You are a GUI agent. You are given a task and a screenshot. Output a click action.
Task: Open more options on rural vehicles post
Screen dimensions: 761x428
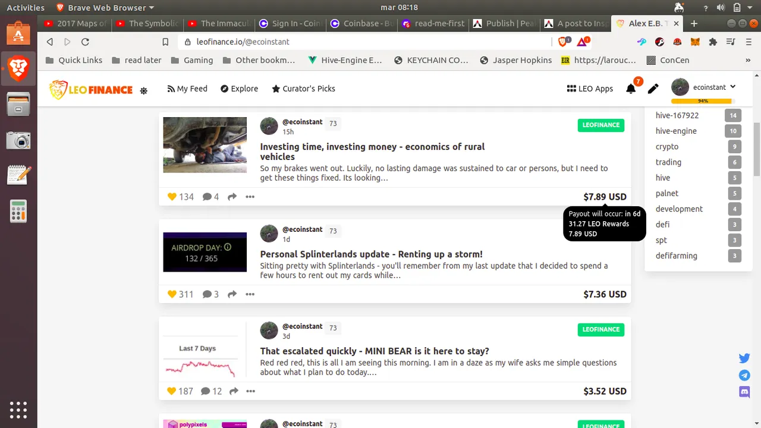[250, 197]
